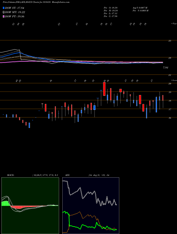Click the 'Pre V: 0.003 M' value

(x=140, y=10)
